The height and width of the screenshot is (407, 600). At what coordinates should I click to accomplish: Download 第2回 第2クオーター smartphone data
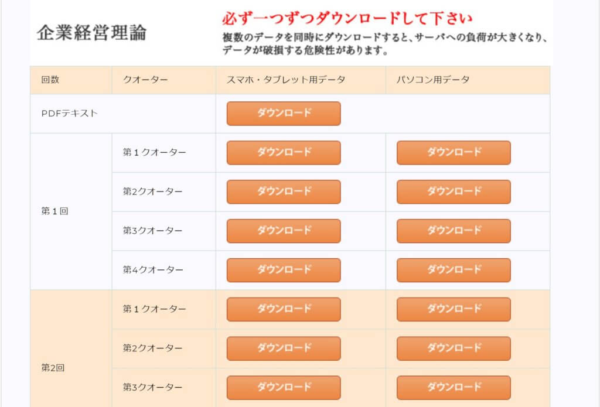pyautogui.click(x=283, y=348)
